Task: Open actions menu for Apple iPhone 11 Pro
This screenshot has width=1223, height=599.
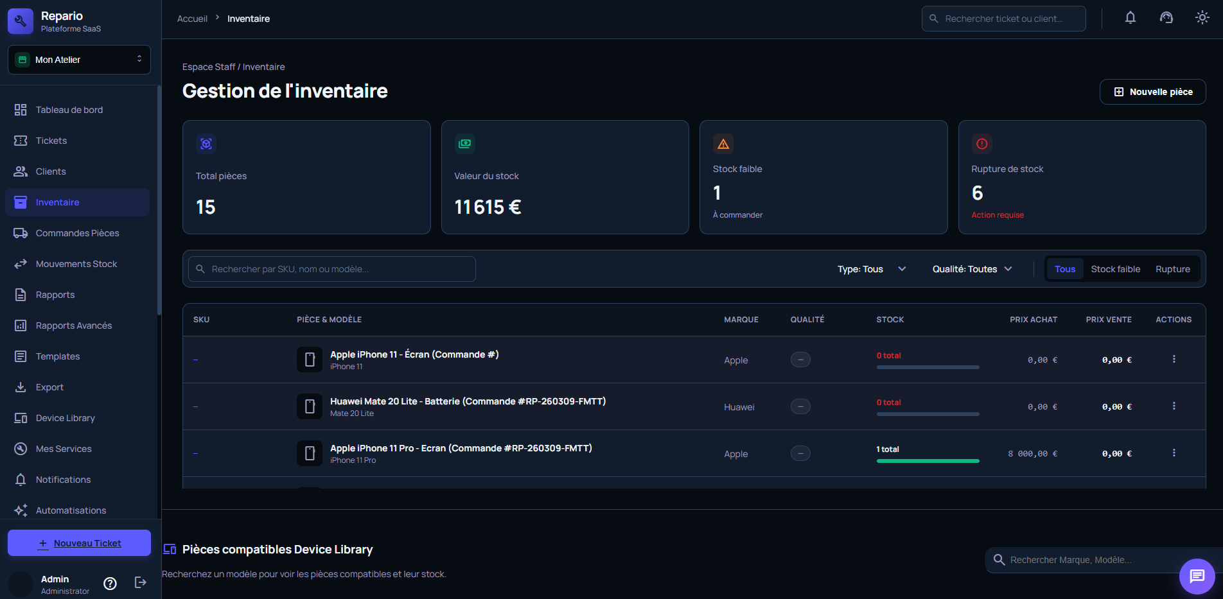Action: coord(1174,453)
